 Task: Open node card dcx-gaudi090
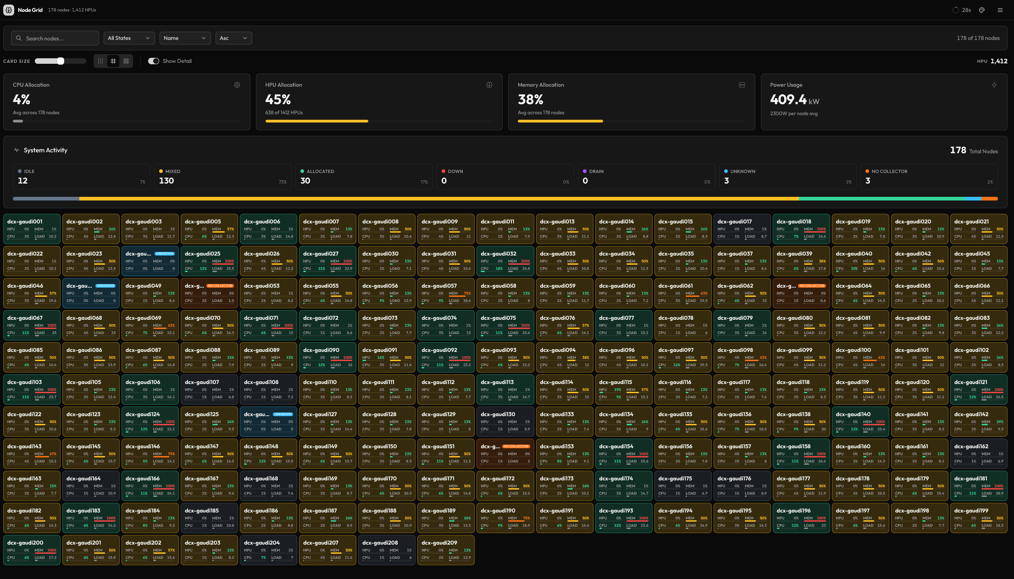coord(328,357)
